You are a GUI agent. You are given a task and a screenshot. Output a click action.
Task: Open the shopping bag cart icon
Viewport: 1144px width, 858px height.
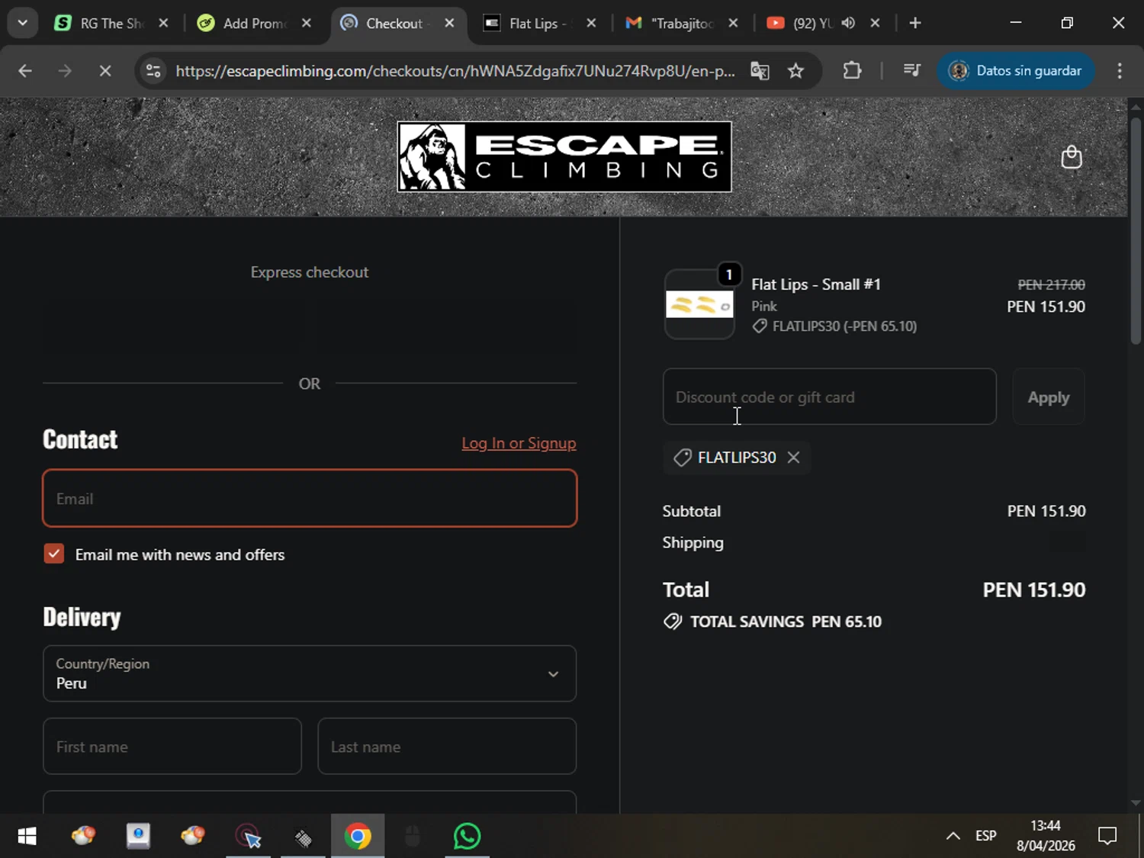1072,157
